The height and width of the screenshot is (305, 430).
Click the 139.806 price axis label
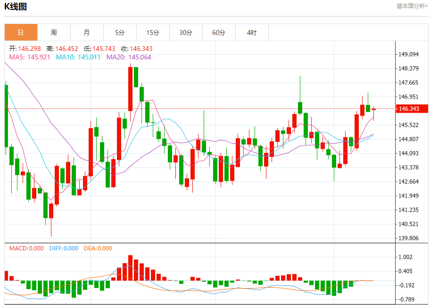point(408,238)
